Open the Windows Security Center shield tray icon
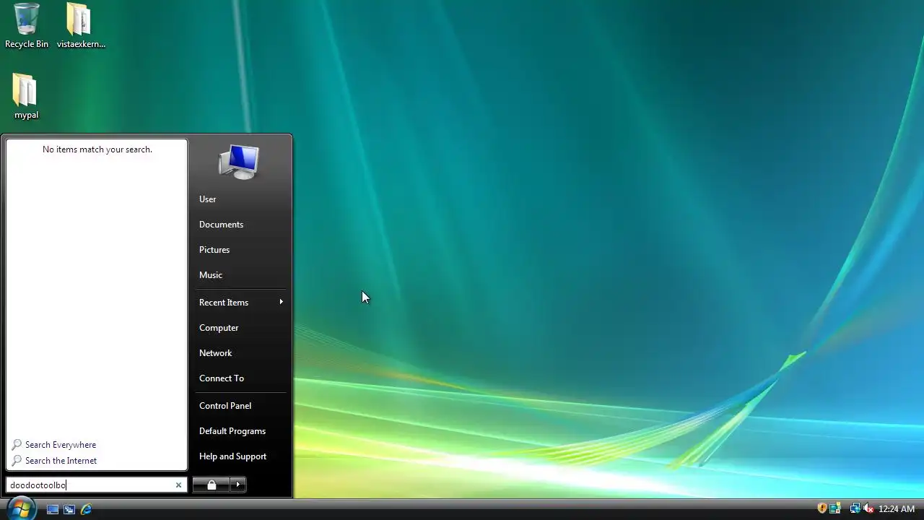The image size is (924, 520). (821, 508)
